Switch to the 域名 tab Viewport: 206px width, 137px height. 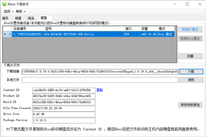coord(31,18)
